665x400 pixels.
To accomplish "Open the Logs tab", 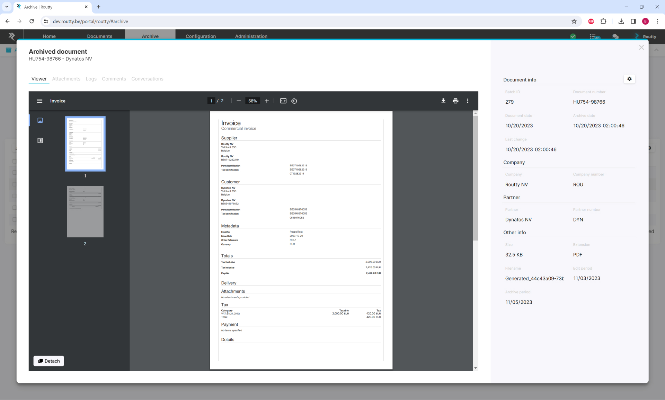I will 91,79.
